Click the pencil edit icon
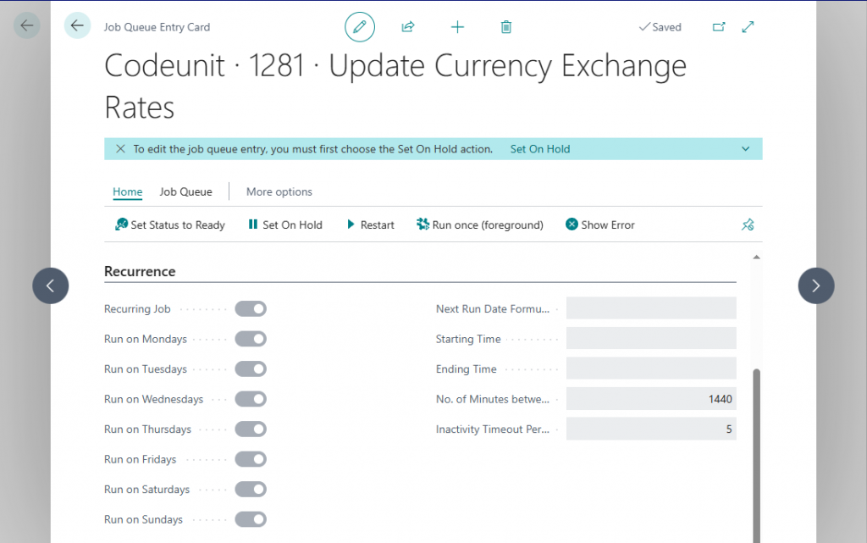 coord(359,27)
